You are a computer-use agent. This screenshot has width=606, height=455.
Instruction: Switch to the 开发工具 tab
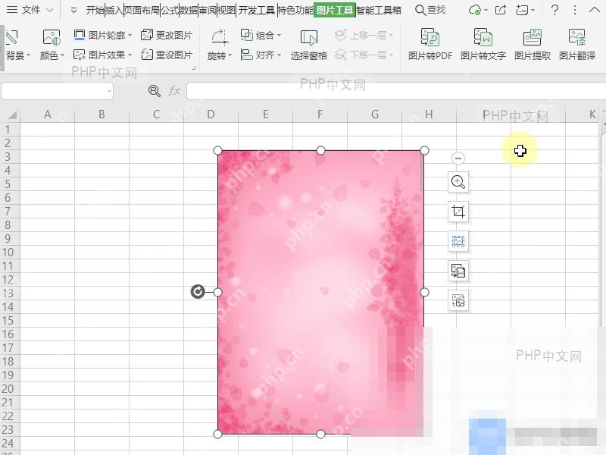pyautogui.click(x=257, y=10)
